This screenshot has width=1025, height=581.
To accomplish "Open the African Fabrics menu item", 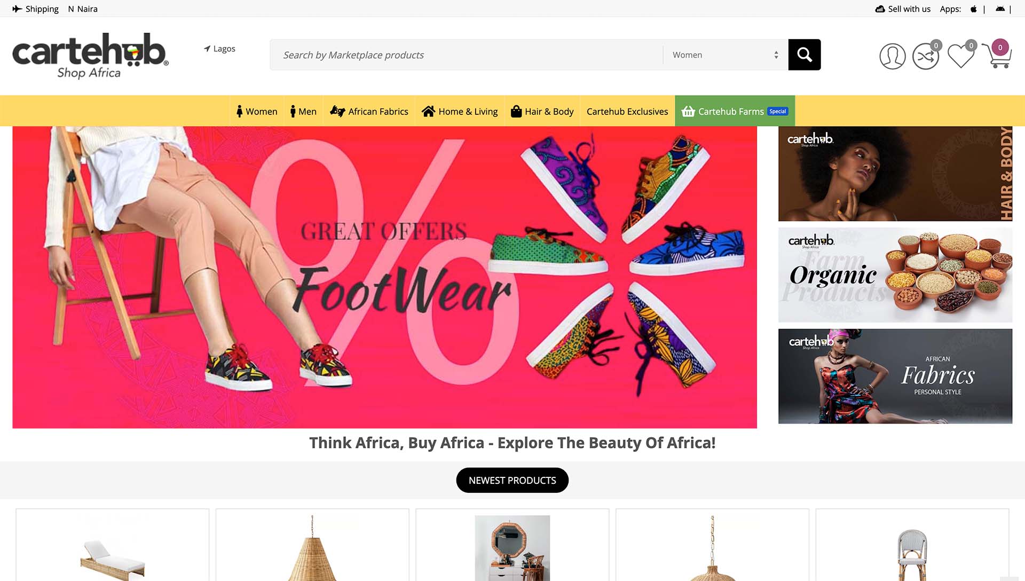I will (369, 111).
